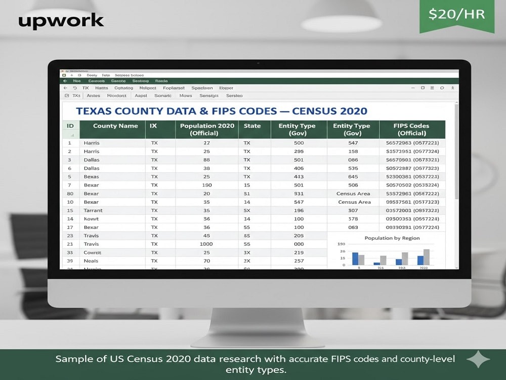Click the spreadsheet title Texas County Data & FIPS Codes
506x380 pixels.
[222, 111]
